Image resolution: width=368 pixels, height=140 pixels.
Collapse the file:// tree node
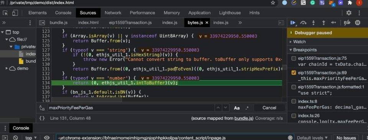(x=7, y=40)
